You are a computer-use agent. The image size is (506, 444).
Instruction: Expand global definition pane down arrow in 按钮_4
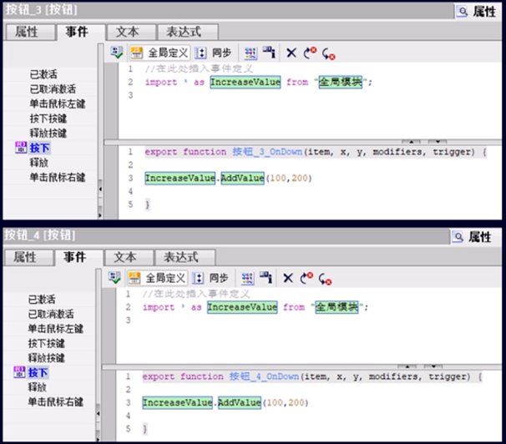tap(433, 366)
